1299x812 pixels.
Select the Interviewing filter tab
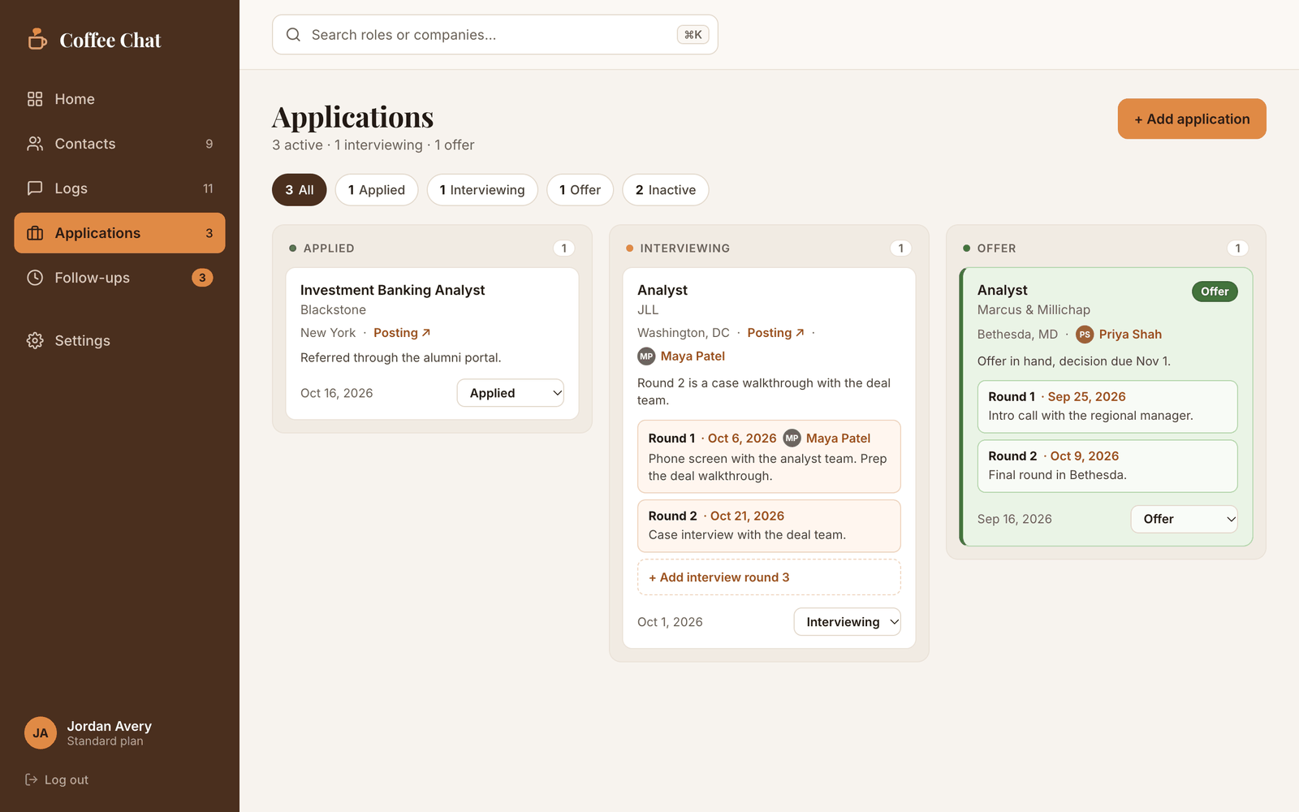coord(482,190)
